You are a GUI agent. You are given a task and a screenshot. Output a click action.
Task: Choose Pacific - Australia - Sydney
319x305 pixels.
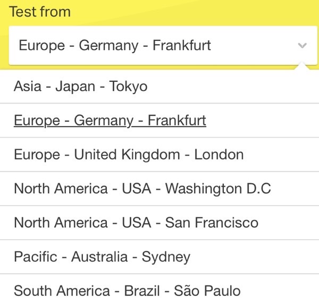pyautogui.click(x=102, y=257)
